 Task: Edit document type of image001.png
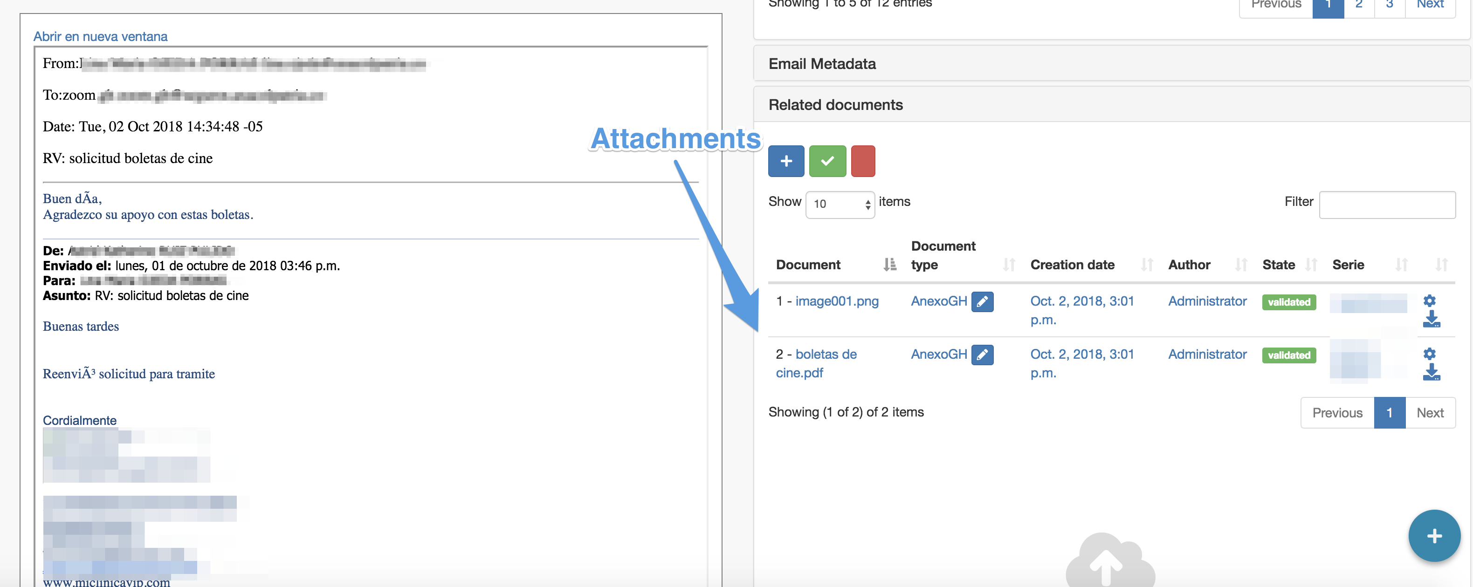pyautogui.click(x=982, y=301)
